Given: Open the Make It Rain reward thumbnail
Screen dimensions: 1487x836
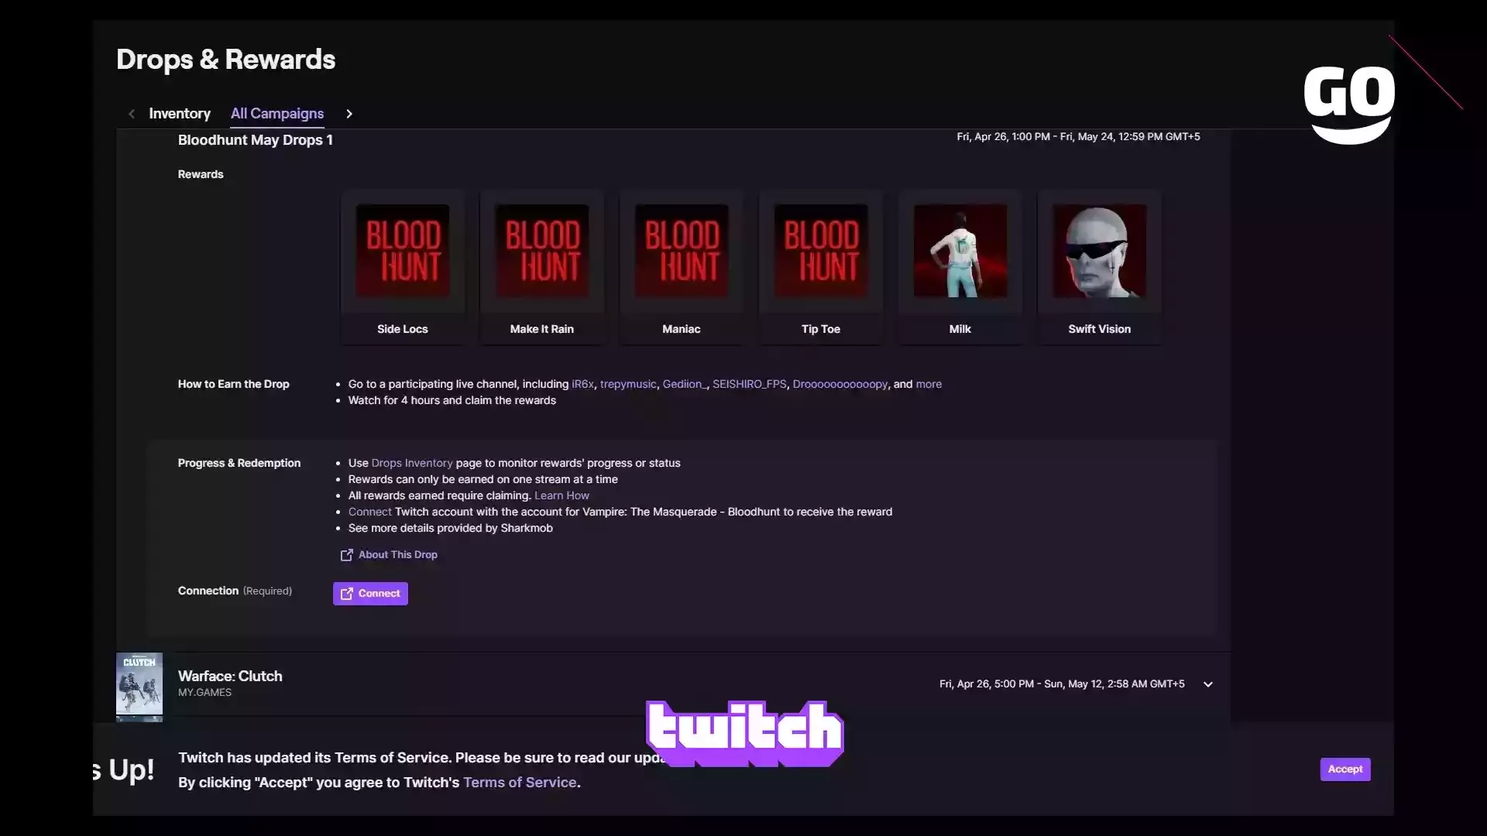Looking at the screenshot, I should click(542, 251).
